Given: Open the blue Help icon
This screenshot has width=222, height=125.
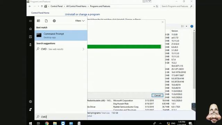Looking at the screenshot, I should coord(192,26).
